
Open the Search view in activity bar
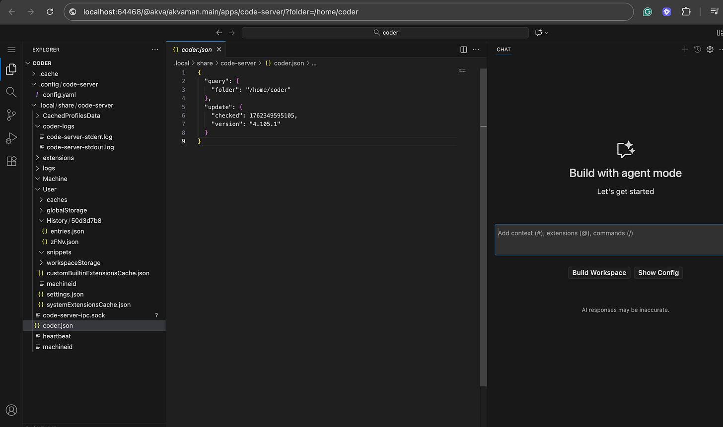pos(11,92)
